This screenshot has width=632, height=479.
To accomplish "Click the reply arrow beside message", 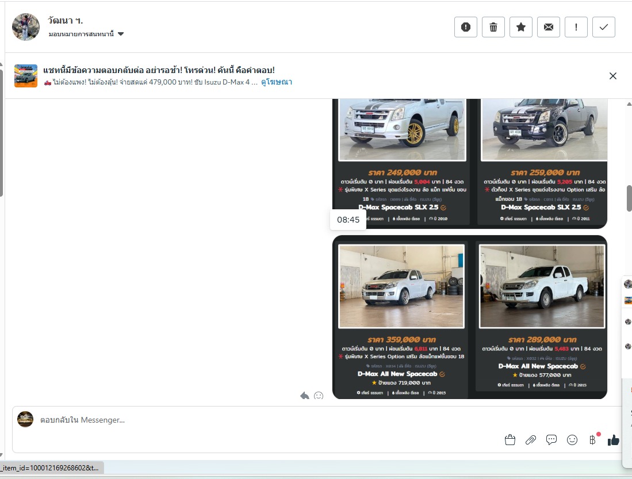I will [x=305, y=396].
